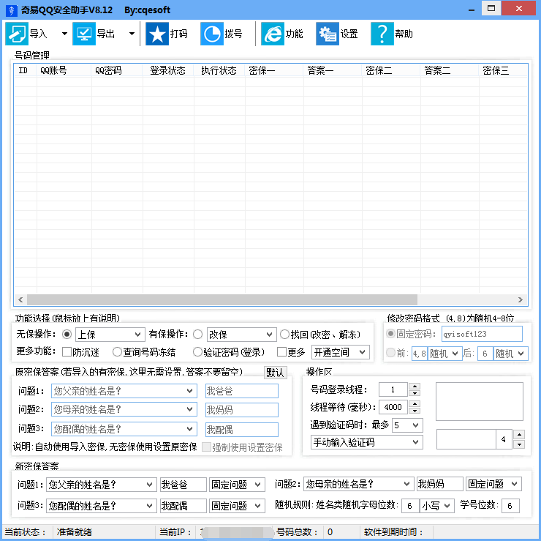This screenshot has height=541, width=541.
Task: Click down arrow of the 4 spinner
Action: (x=519, y=444)
